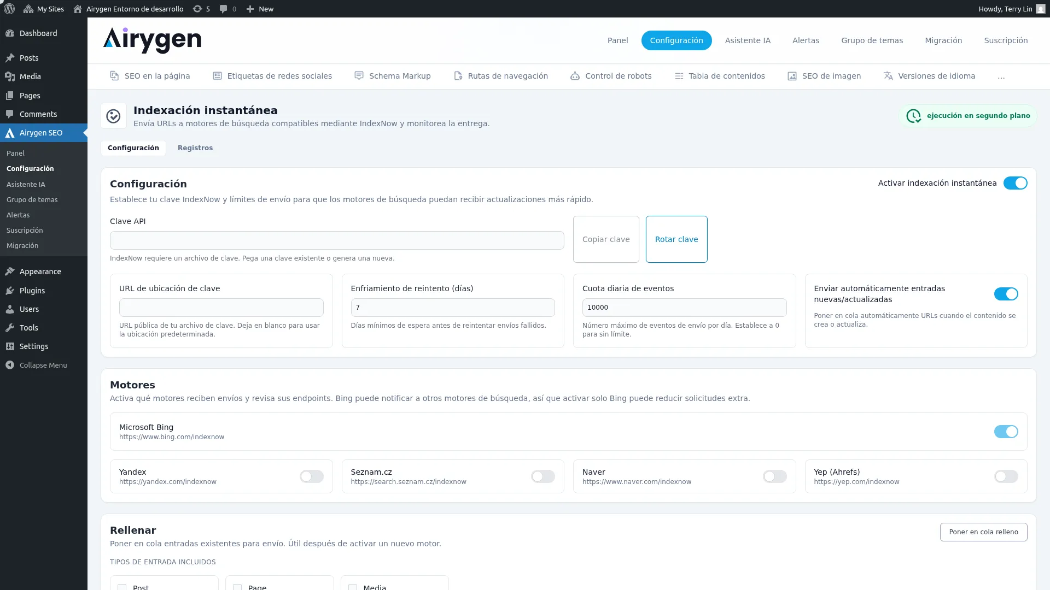Check the Page entry type checkbox
The height and width of the screenshot is (590, 1050).
pos(237,587)
